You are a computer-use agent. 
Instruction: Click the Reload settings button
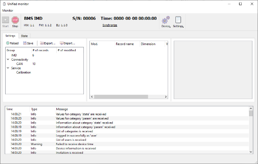(12, 43)
